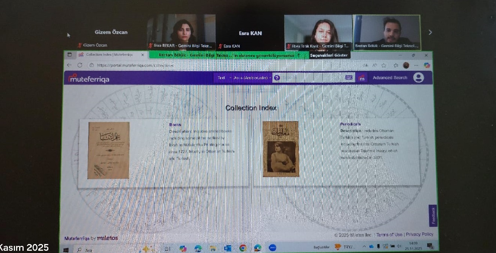Viewport: 496px width, 253px height.
Task: Open Advanced Search
Action: 390,78
